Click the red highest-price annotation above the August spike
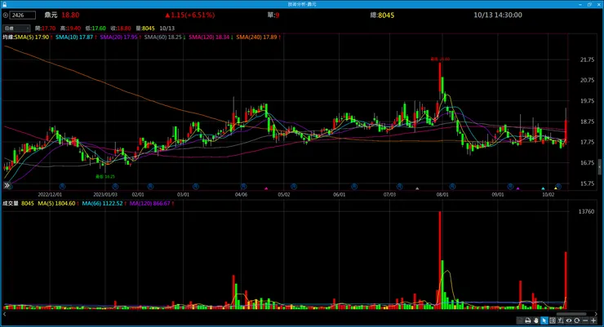 point(440,60)
